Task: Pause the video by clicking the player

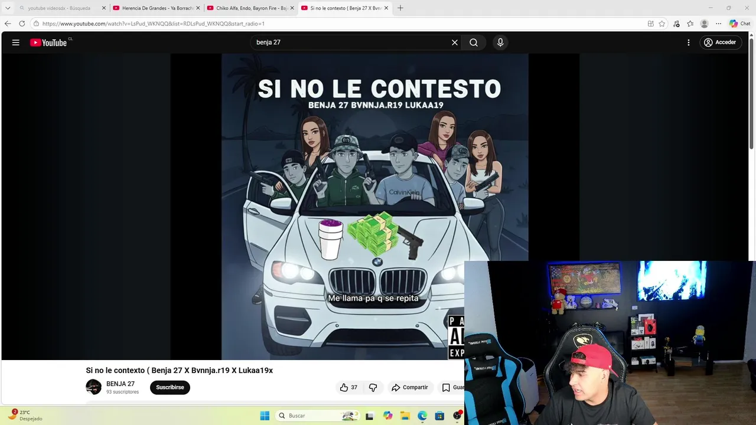Action: 375,207
